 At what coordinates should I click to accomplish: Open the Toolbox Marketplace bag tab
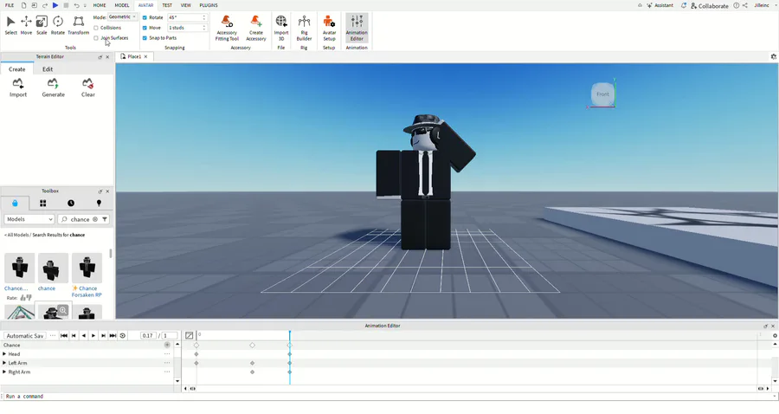tap(15, 203)
